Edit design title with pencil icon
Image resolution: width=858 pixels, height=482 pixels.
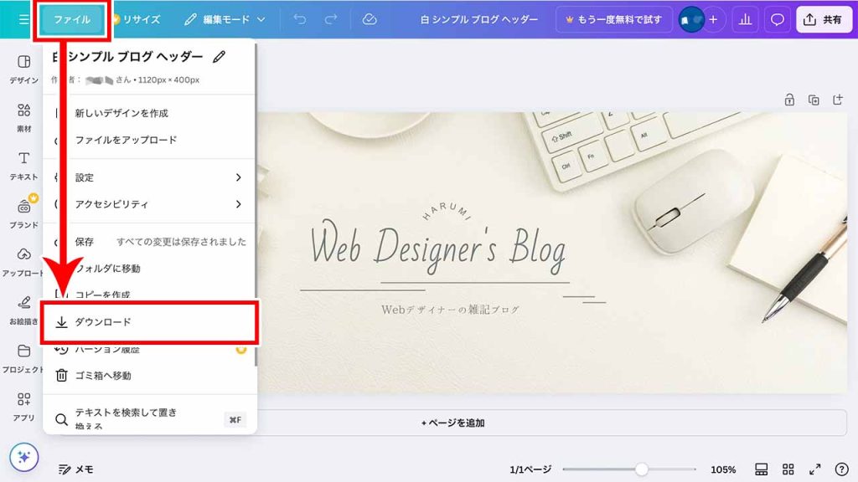(x=220, y=57)
